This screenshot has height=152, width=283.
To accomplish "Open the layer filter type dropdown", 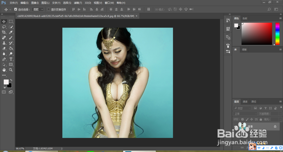I will click(242, 108).
